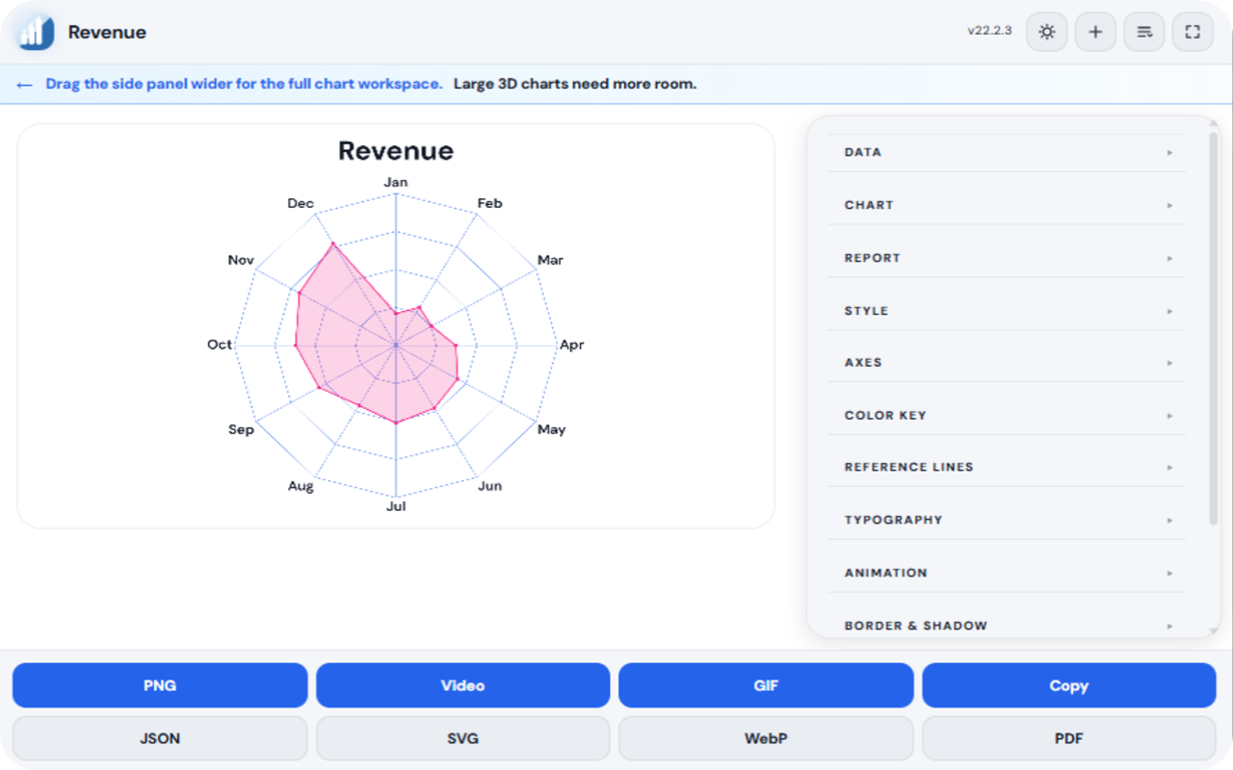Export chart as WebP
The width and height of the screenshot is (1233, 770).
[x=766, y=738]
